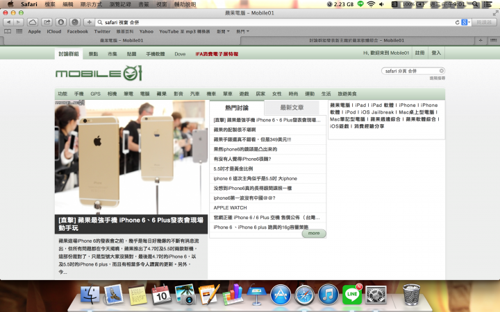The height and width of the screenshot is (312, 500).
Task: Click the 註冊 register link
Action: point(420,53)
